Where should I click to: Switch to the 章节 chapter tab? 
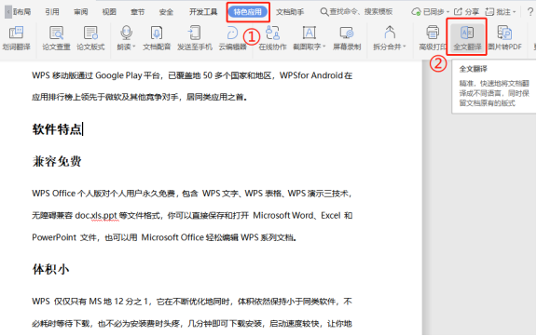pyautogui.click(x=138, y=12)
